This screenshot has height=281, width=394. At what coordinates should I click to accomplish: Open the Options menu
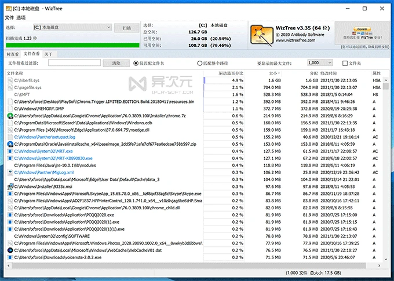[21, 17]
